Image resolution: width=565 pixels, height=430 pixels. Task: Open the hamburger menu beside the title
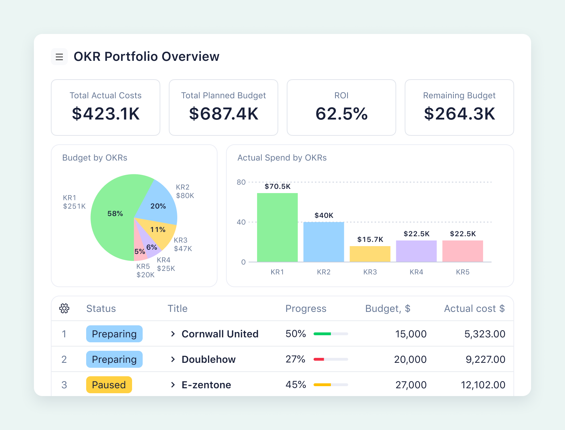click(x=59, y=57)
